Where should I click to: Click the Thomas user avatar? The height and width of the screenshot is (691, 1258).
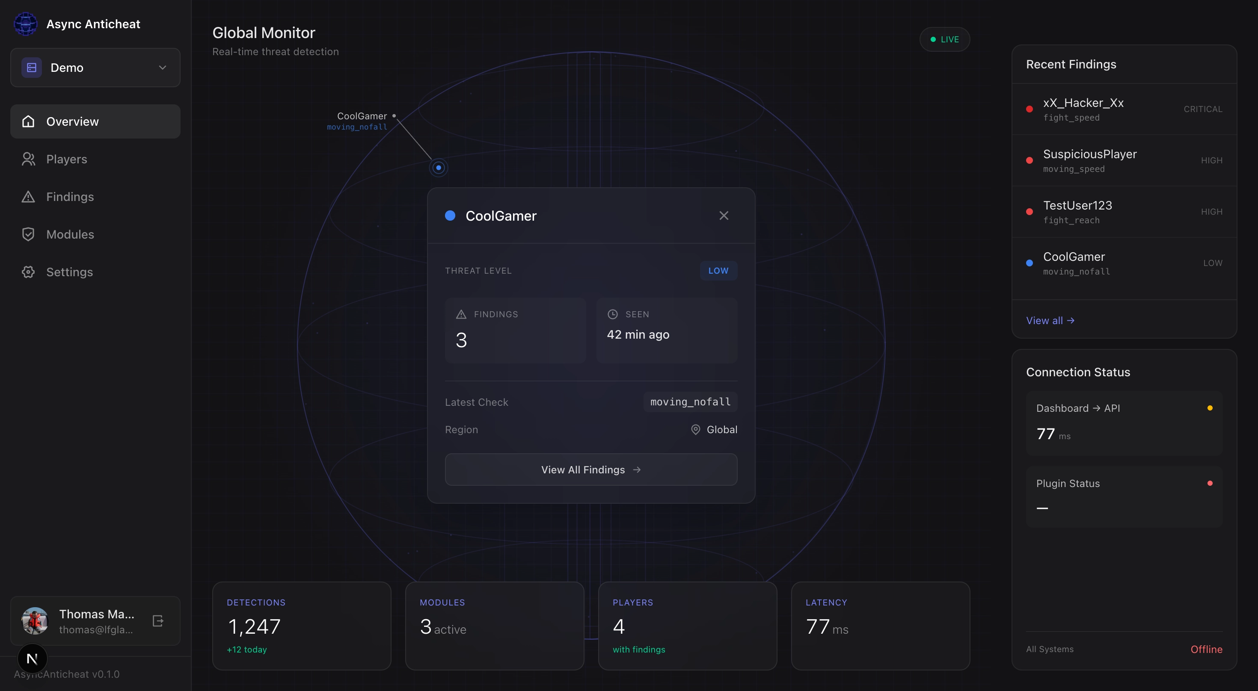pos(35,621)
